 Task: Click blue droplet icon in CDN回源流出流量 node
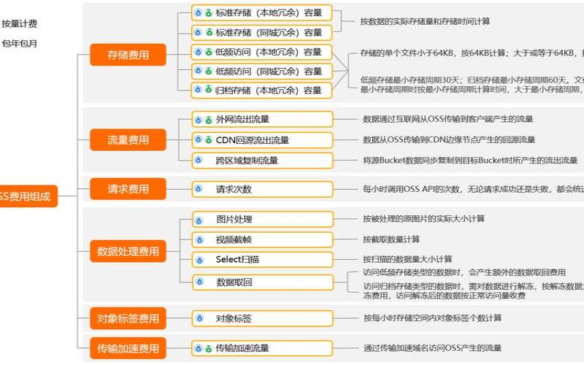click(199, 139)
